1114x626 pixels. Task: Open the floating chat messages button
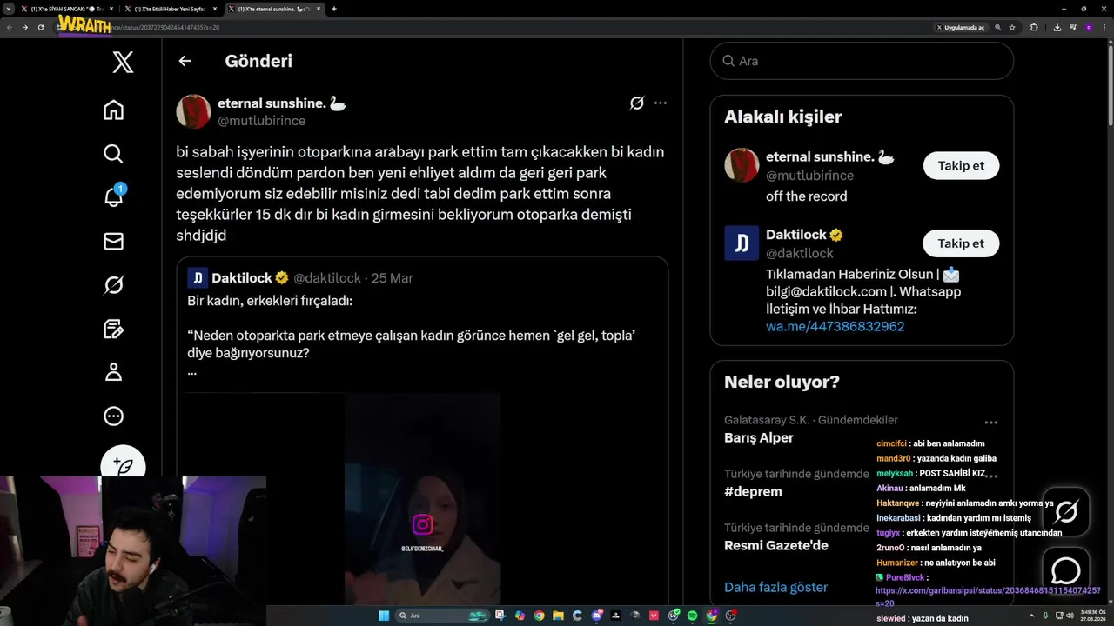(1066, 570)
